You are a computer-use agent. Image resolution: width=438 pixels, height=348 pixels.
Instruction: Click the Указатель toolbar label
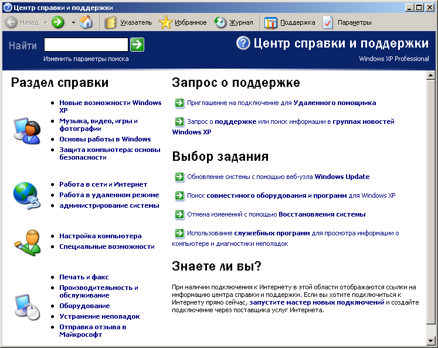[x=136, y=23]
